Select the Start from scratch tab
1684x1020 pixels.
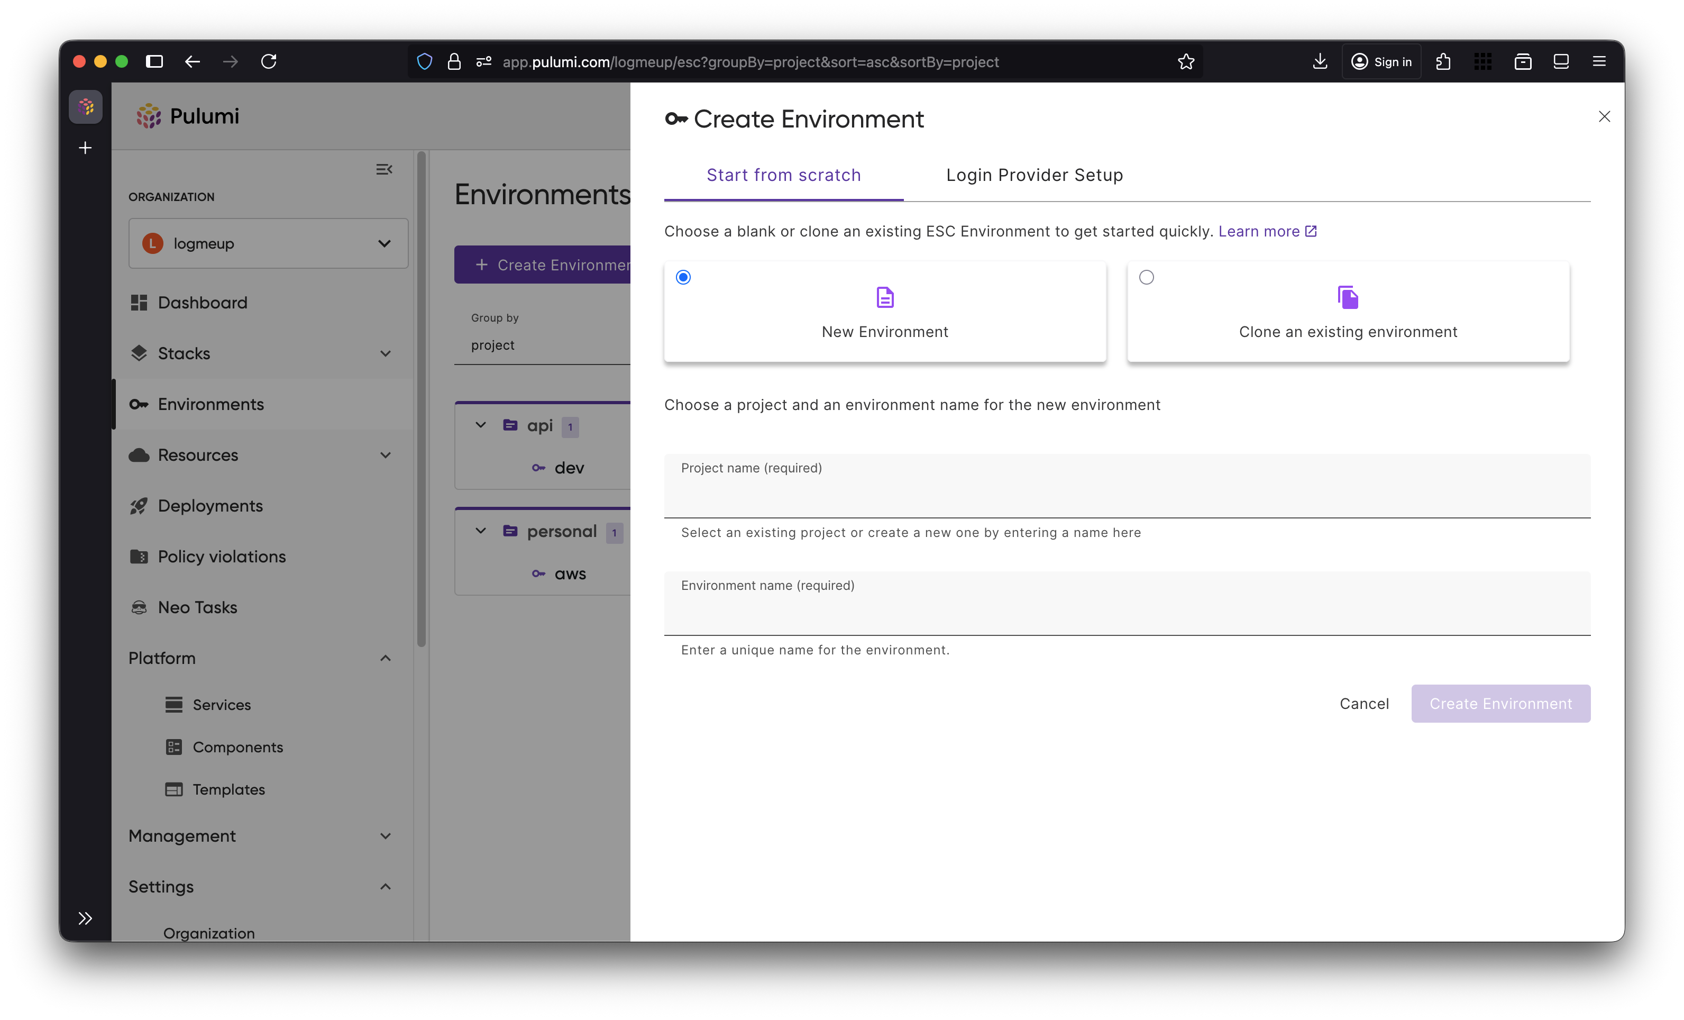pos(783,175)
